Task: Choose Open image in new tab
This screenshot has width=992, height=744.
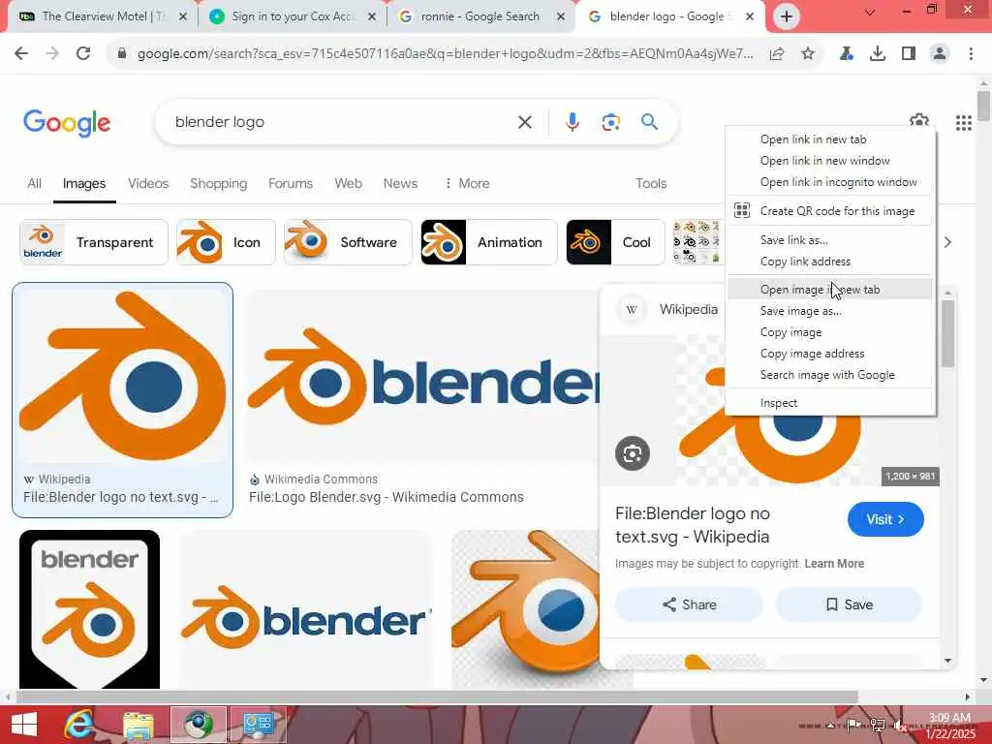Action: point(830,289)
